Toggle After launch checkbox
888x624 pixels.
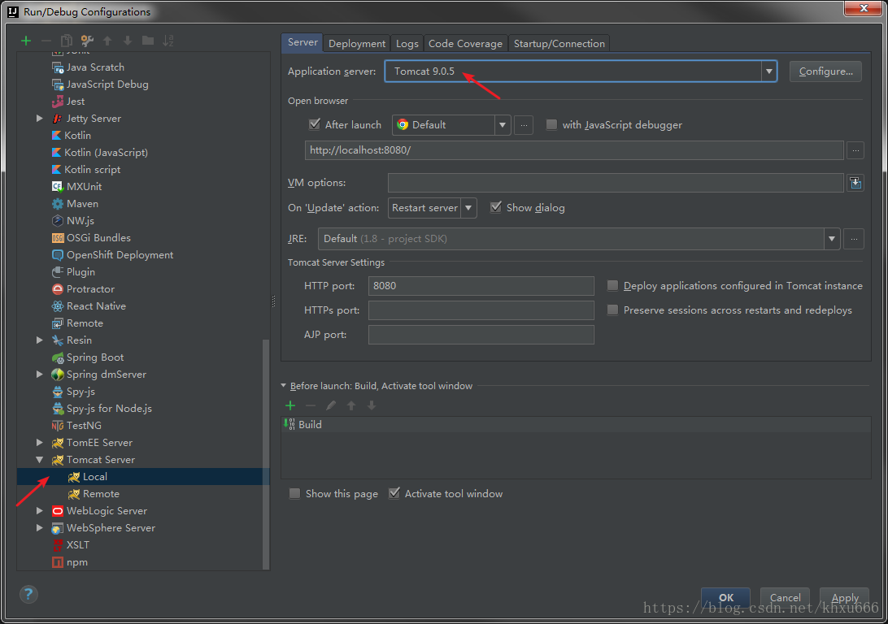(x=315, y=124)
